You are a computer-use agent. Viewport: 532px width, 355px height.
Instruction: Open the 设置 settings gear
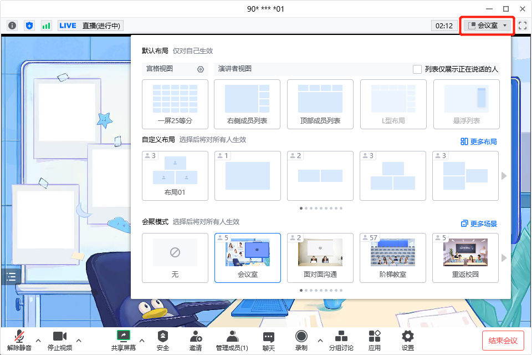tap(408, 341)
